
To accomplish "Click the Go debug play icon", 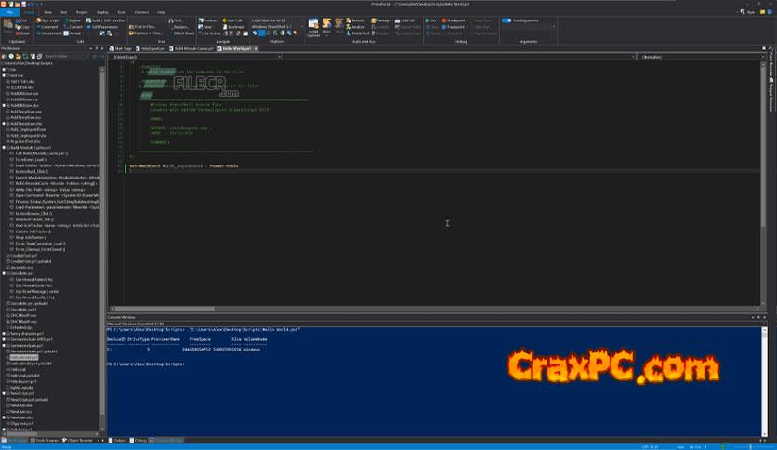I will click(428, 19).
